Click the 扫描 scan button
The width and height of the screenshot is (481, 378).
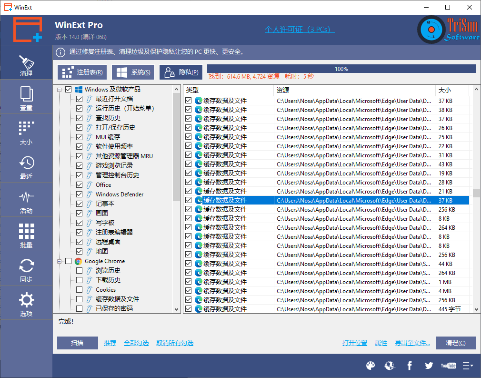click(77, 343)
